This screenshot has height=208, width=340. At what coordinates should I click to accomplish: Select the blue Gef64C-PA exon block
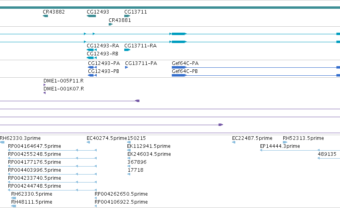[x=179, y=67]
